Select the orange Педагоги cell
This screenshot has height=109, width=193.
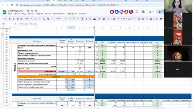pyautogui.click(x=56, y=77)
